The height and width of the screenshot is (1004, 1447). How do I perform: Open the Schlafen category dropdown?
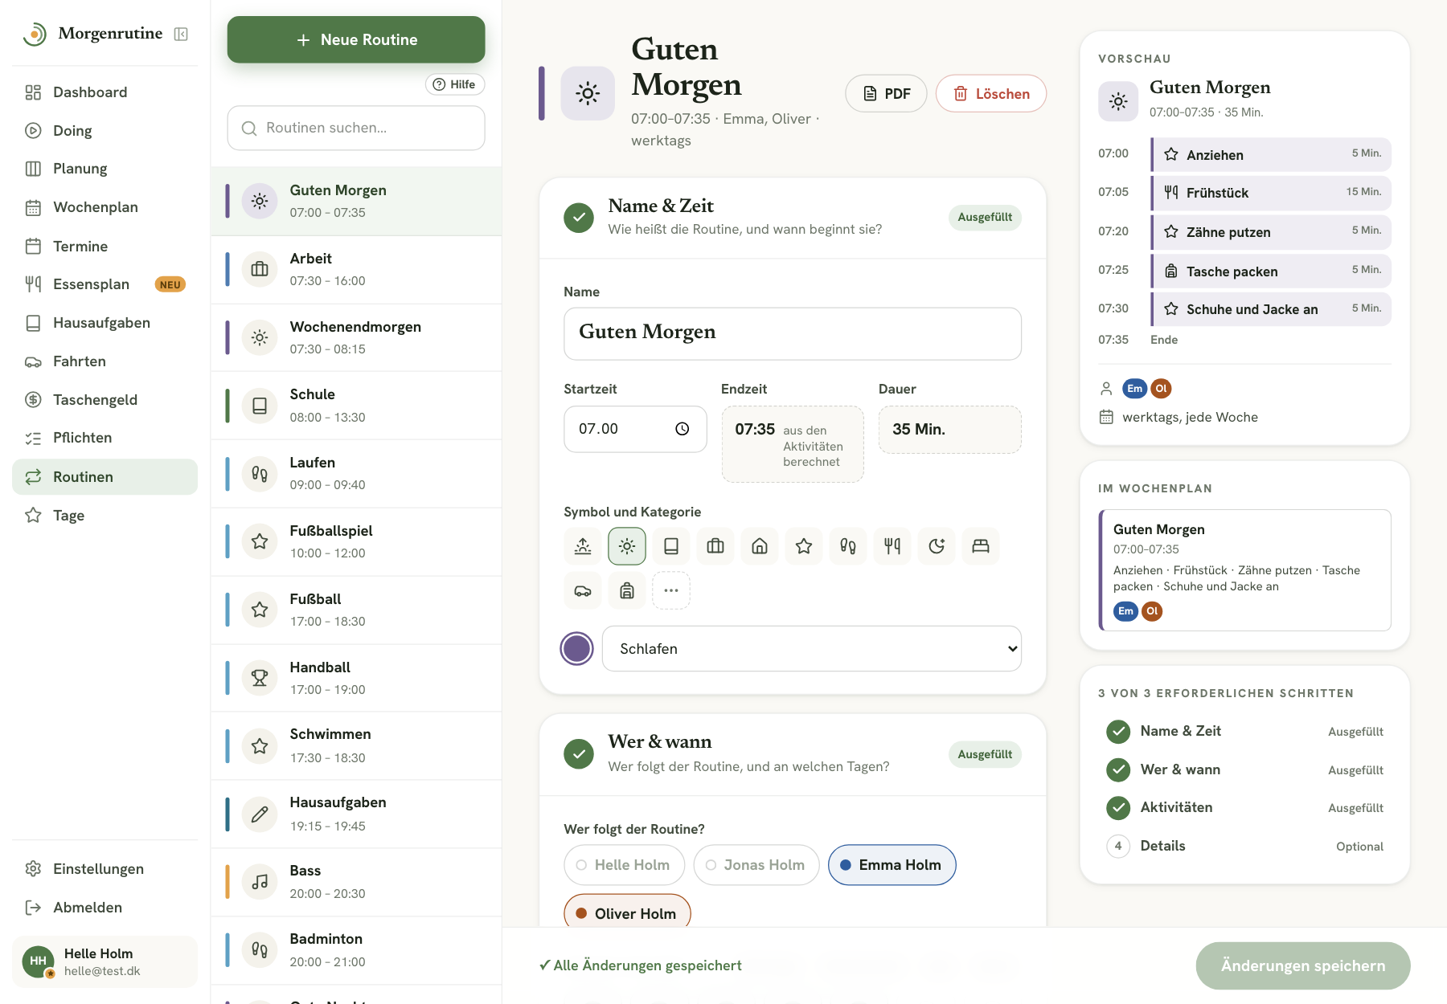pyautogui.click(x=811, y=649)
